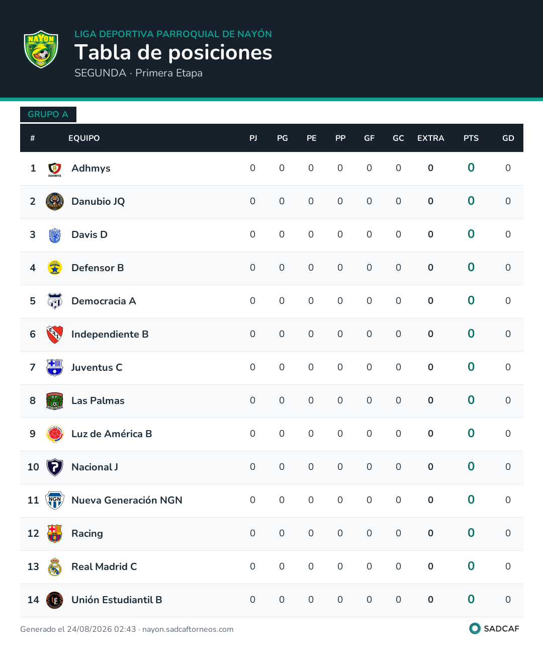Click the Danubio JQ team crest
Viewport: 543px width, 655px height.
pyautogui.click(x=55, y=202)
